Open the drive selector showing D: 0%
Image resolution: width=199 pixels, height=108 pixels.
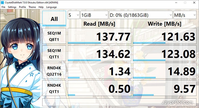(x=141, y=15)
